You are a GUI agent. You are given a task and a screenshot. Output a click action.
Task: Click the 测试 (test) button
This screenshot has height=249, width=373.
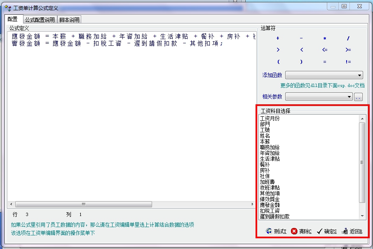point(276,231)
